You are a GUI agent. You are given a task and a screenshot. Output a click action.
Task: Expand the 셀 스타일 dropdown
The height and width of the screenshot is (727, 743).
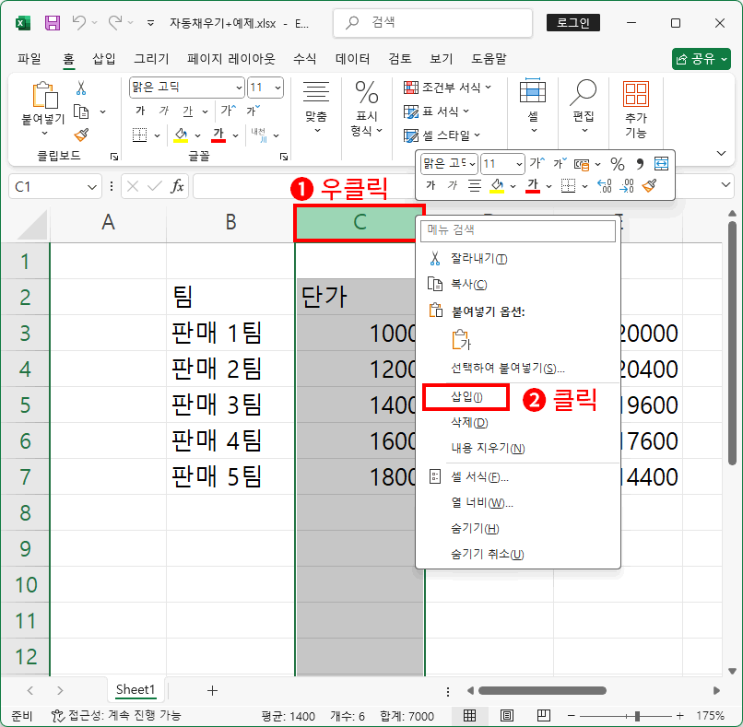coord(477,135)
